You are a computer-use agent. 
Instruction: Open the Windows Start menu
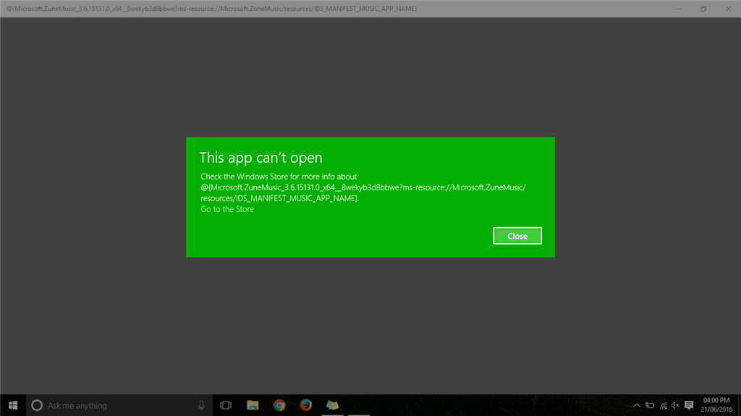(13, 405)
